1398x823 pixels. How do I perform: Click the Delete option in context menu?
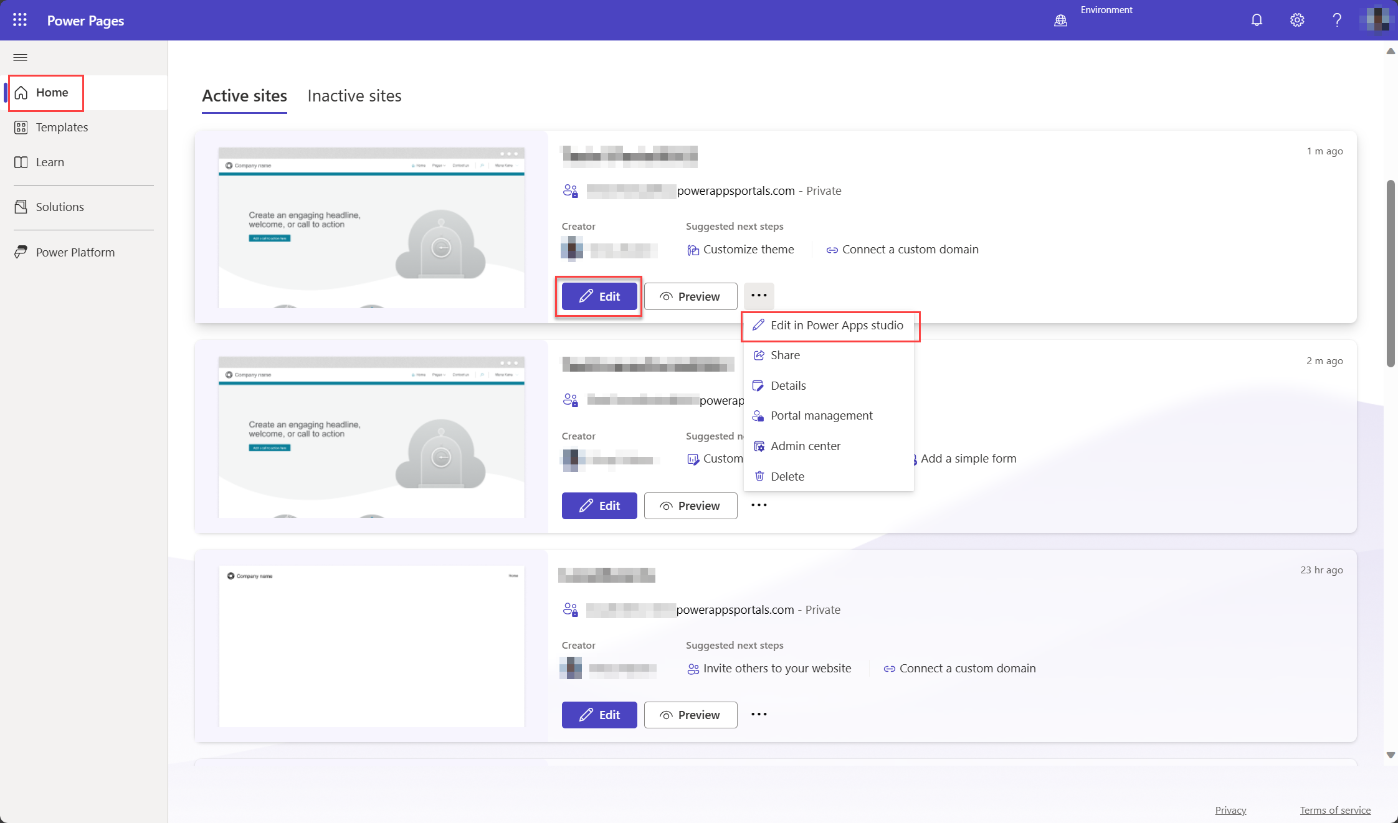click(787, 476)
